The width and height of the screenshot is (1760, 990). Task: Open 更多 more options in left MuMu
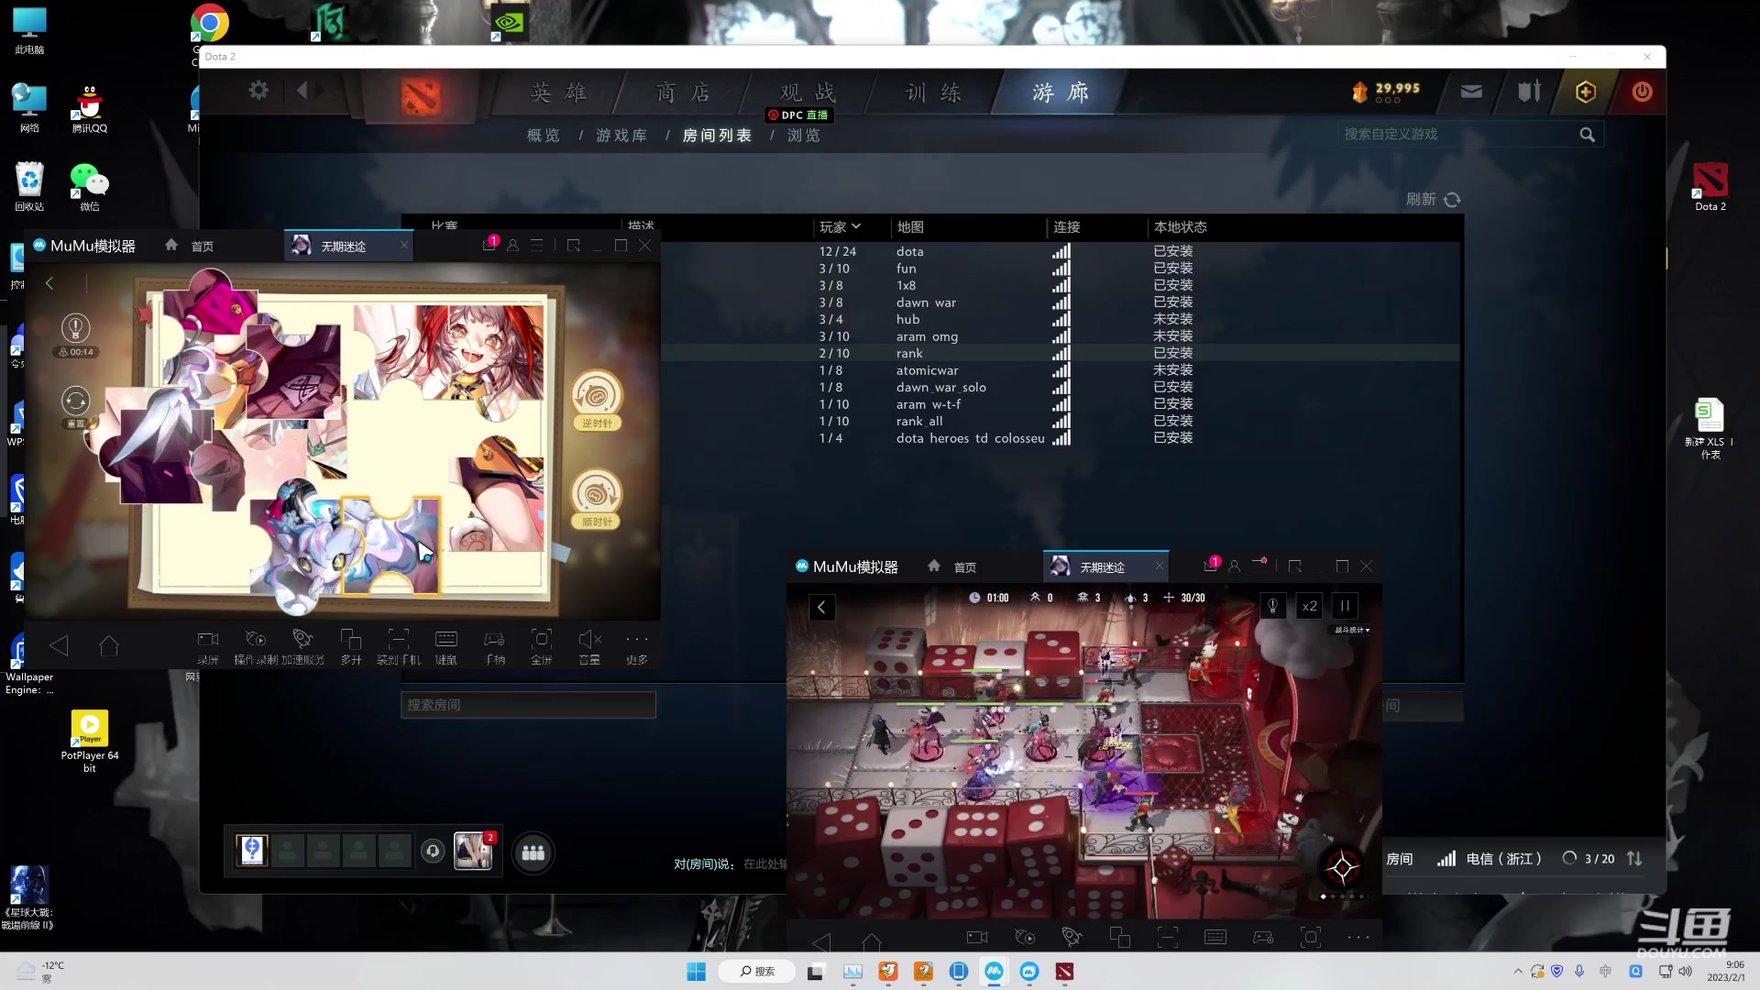click(x=637, y=646)
